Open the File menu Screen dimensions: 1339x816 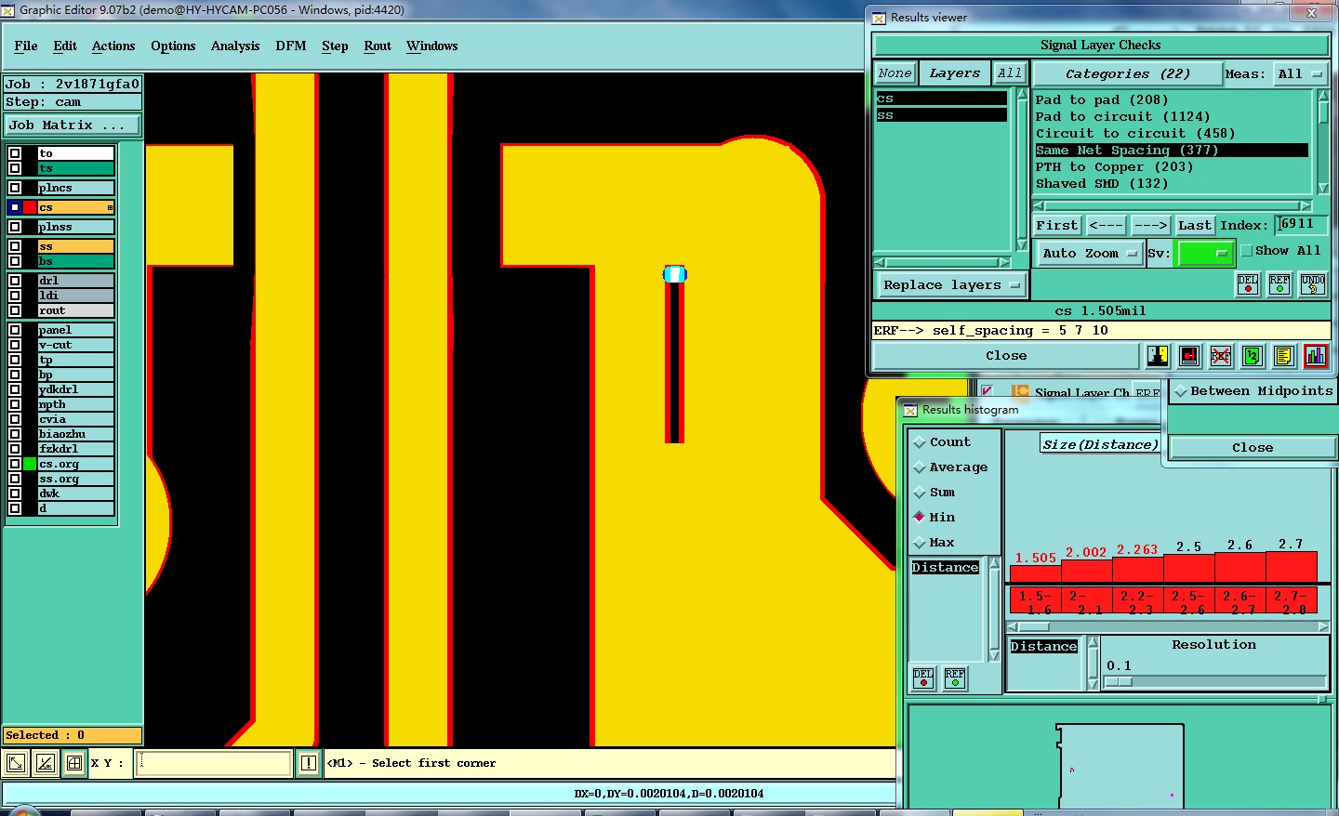point(26,46)
